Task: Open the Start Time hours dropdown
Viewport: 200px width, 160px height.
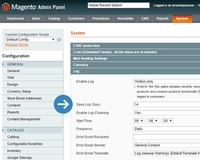Action: tap(139, 121)
